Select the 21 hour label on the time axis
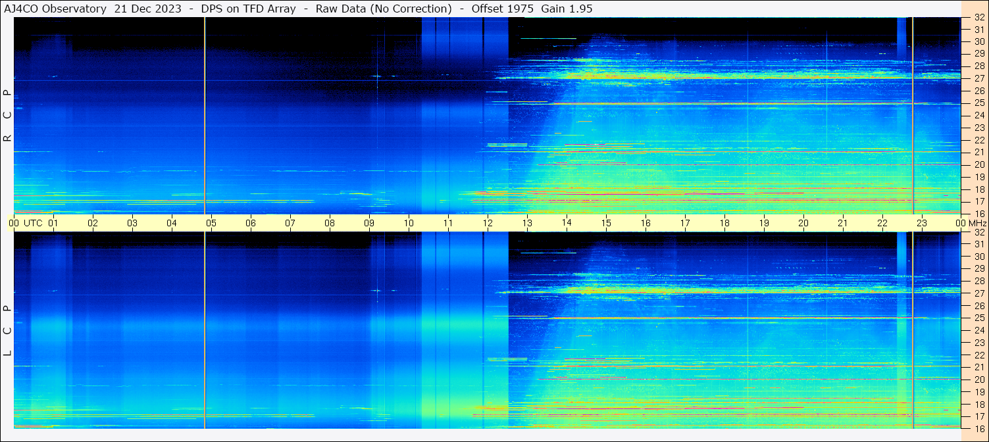Viewport: 989px width, 442px height. click(x=843, y=223)
